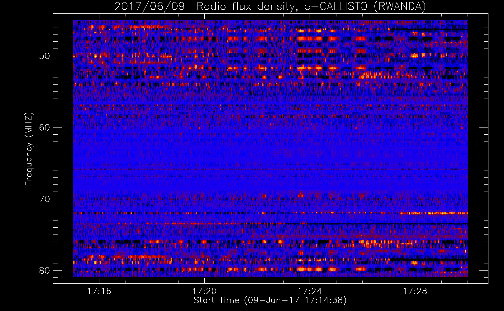Click the 50 MHz frequency tick label
This screenshot has height=311, width=504.
click(45, 56)
